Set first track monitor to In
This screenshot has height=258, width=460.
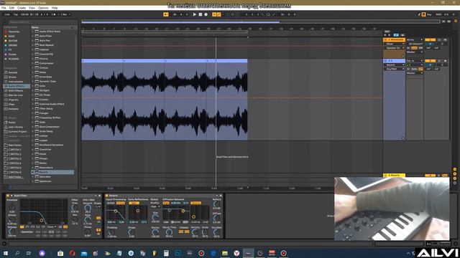[408, 48]
